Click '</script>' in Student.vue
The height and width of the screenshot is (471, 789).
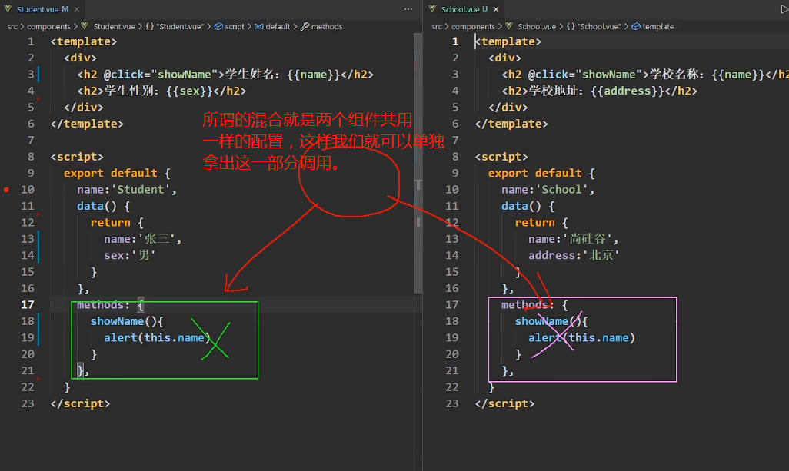[x=80, y=403]
